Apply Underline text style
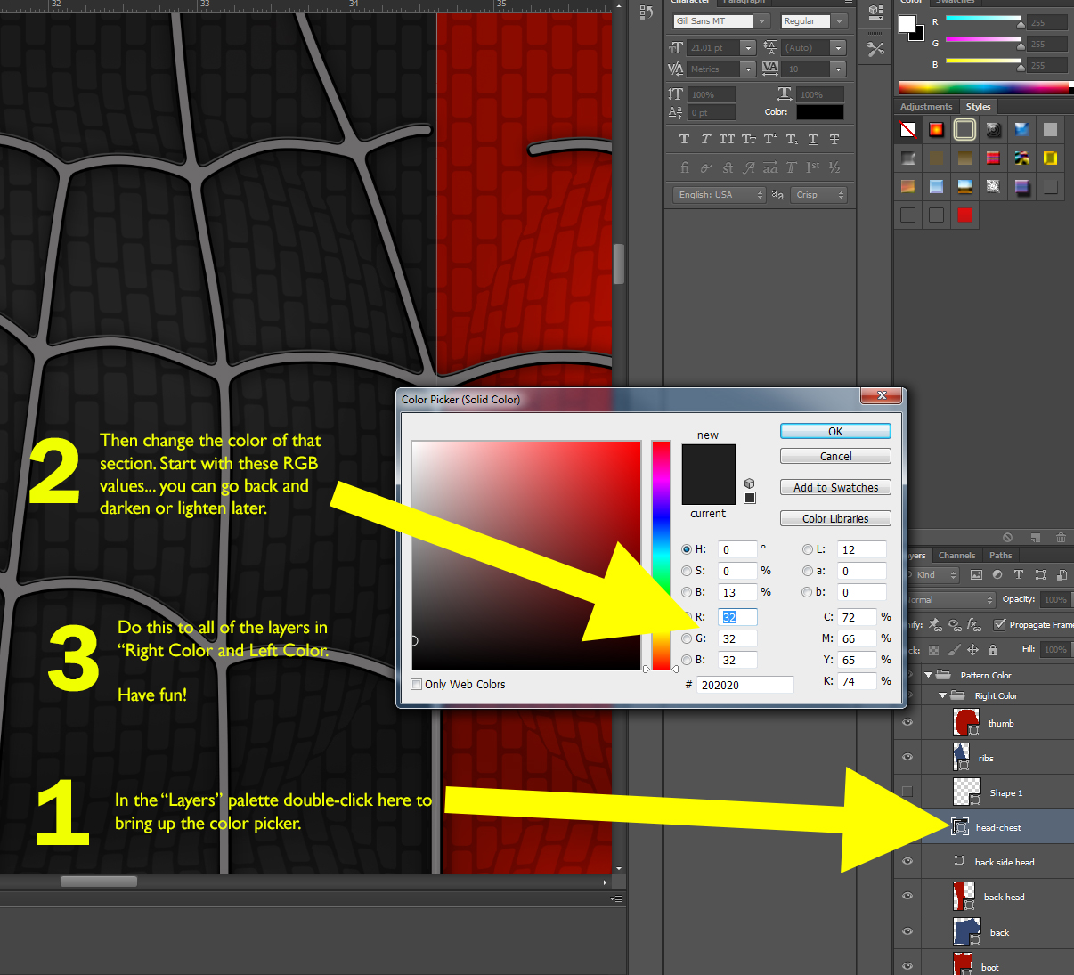This screenshot has width=1074, height=975. (x=813, y=139)
